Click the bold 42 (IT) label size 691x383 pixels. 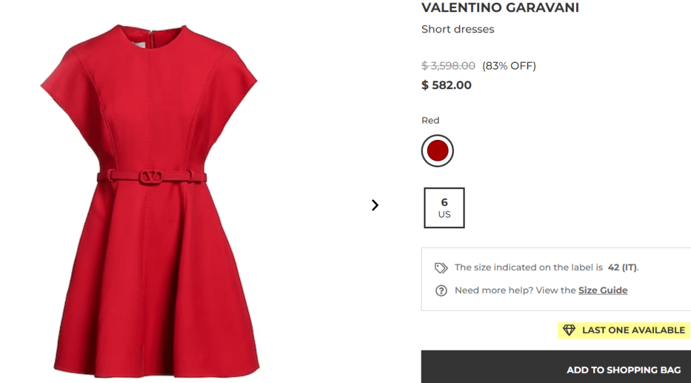pos(622,267)
